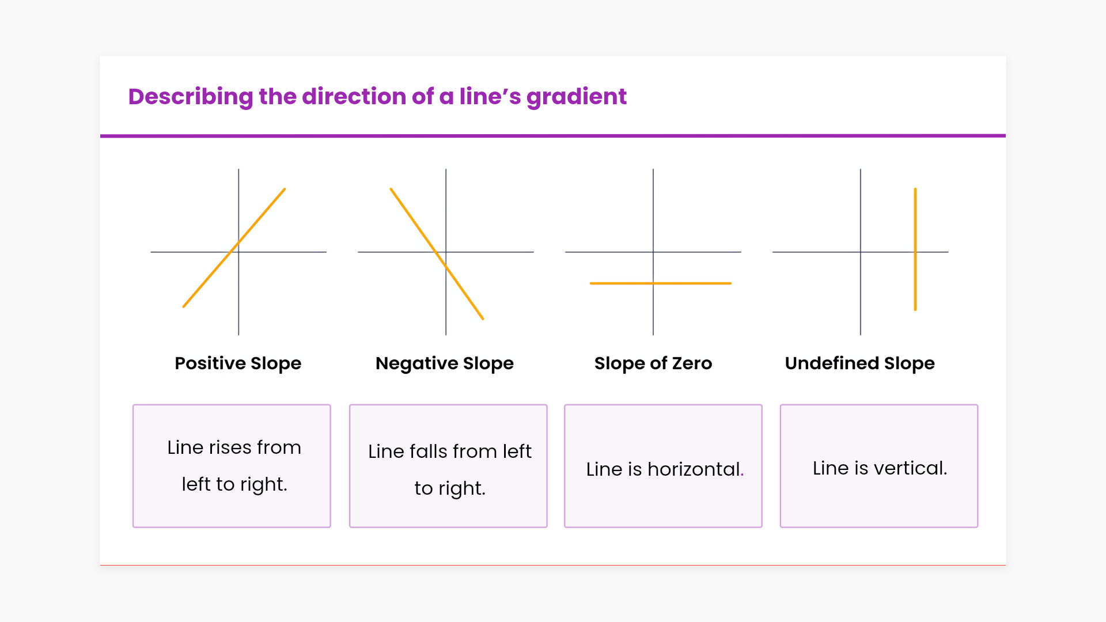Image resolution: width=1106 pixels, height=622 pixels.
Task: Select the 'Negative Slope' label
Action: 444,363
